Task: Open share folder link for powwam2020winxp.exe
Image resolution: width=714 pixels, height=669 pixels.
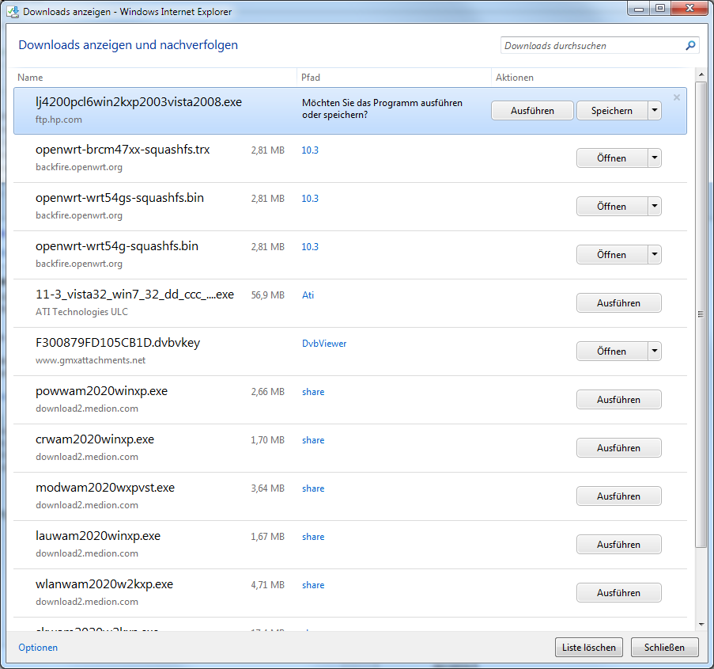Action: pos(313,392)
